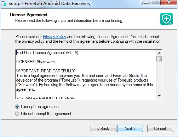Click the license text scrollbar thumb

[159, 59]
